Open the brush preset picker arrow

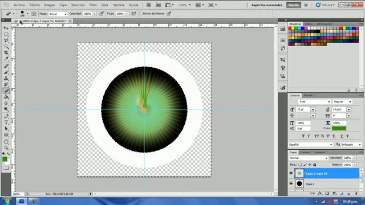pyautogui.click(x=27, y=14)
